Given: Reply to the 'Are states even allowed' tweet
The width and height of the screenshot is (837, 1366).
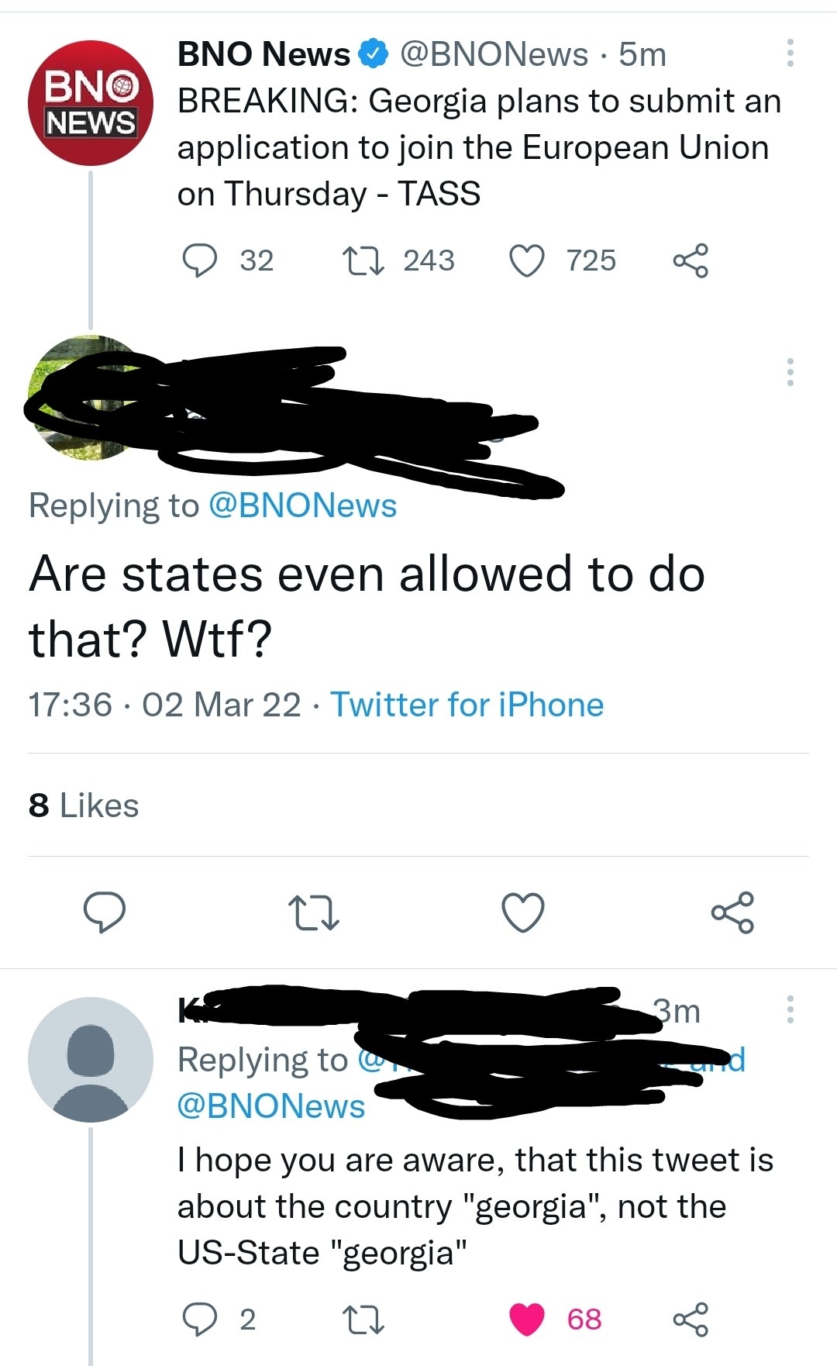Looking at the screenshot, I should 105,912.
